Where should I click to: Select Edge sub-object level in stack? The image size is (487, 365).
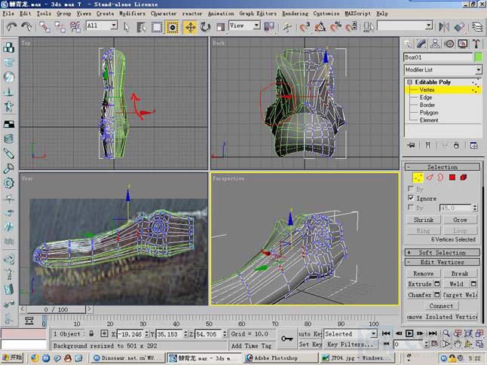point(426,97)
